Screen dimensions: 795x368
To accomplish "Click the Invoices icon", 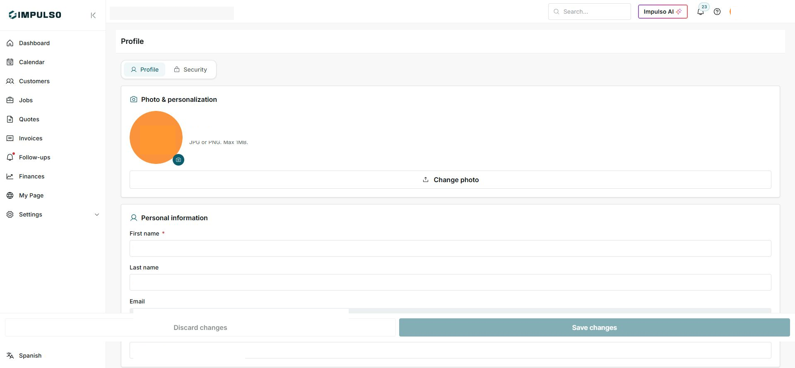I will coord(10,138).
